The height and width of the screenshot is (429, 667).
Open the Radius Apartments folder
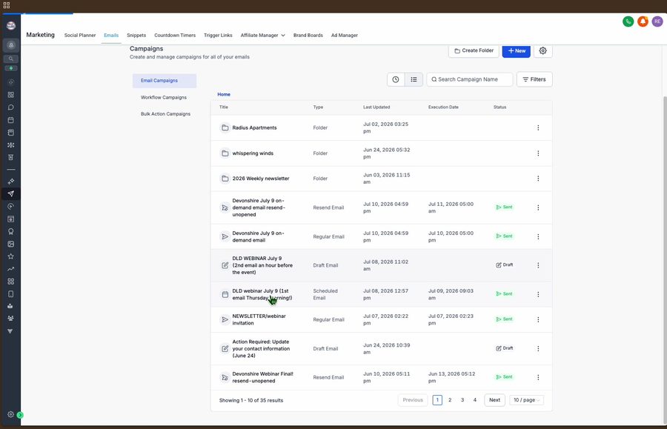254,127
